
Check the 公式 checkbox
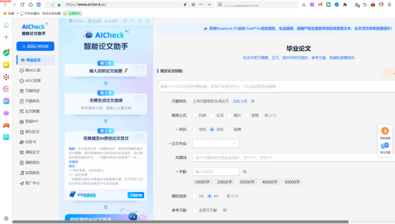(x=212, y=115)
